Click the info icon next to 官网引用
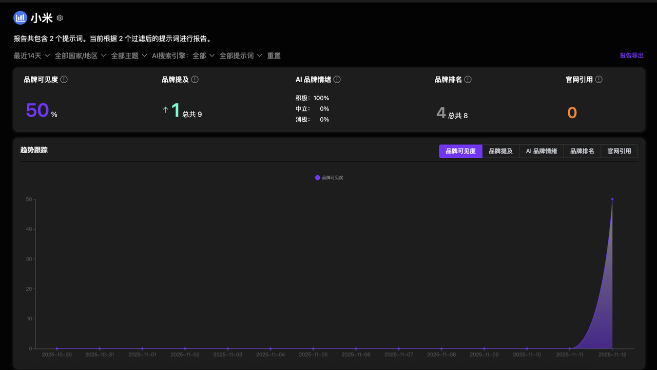 pyautogui.click(x=598, y=79)
